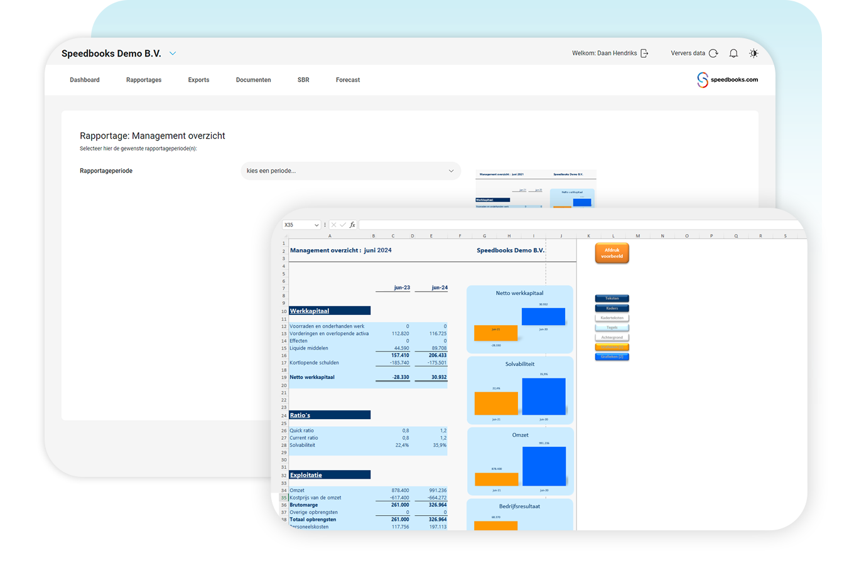
Task: Open the Documenten menu
Action: click(x=254, y=80)
